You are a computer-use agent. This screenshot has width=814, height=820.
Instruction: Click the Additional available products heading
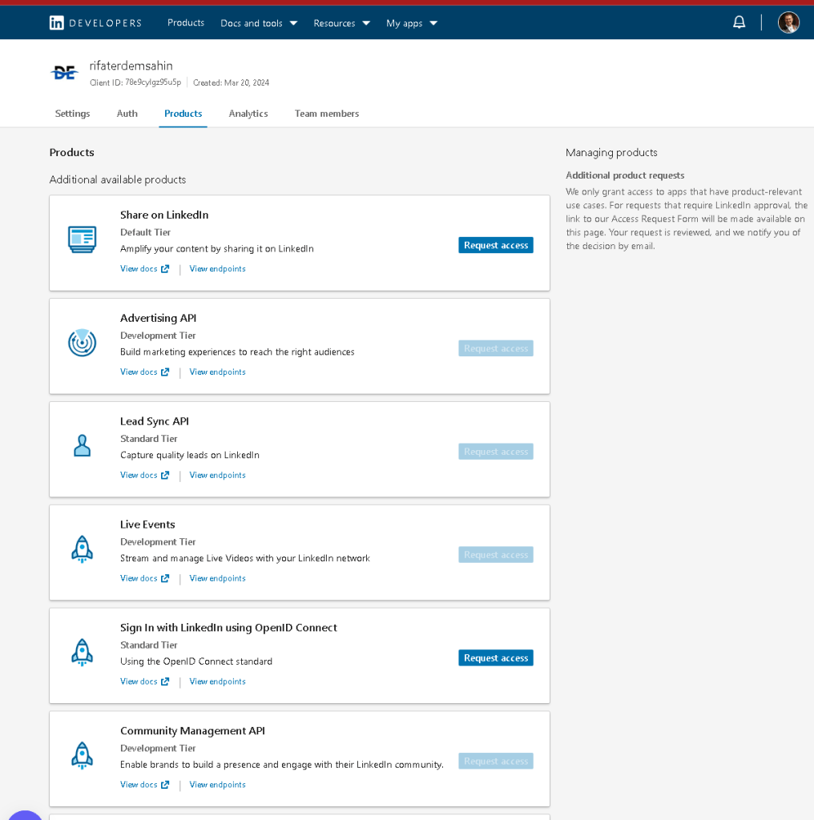pos(118,179)
